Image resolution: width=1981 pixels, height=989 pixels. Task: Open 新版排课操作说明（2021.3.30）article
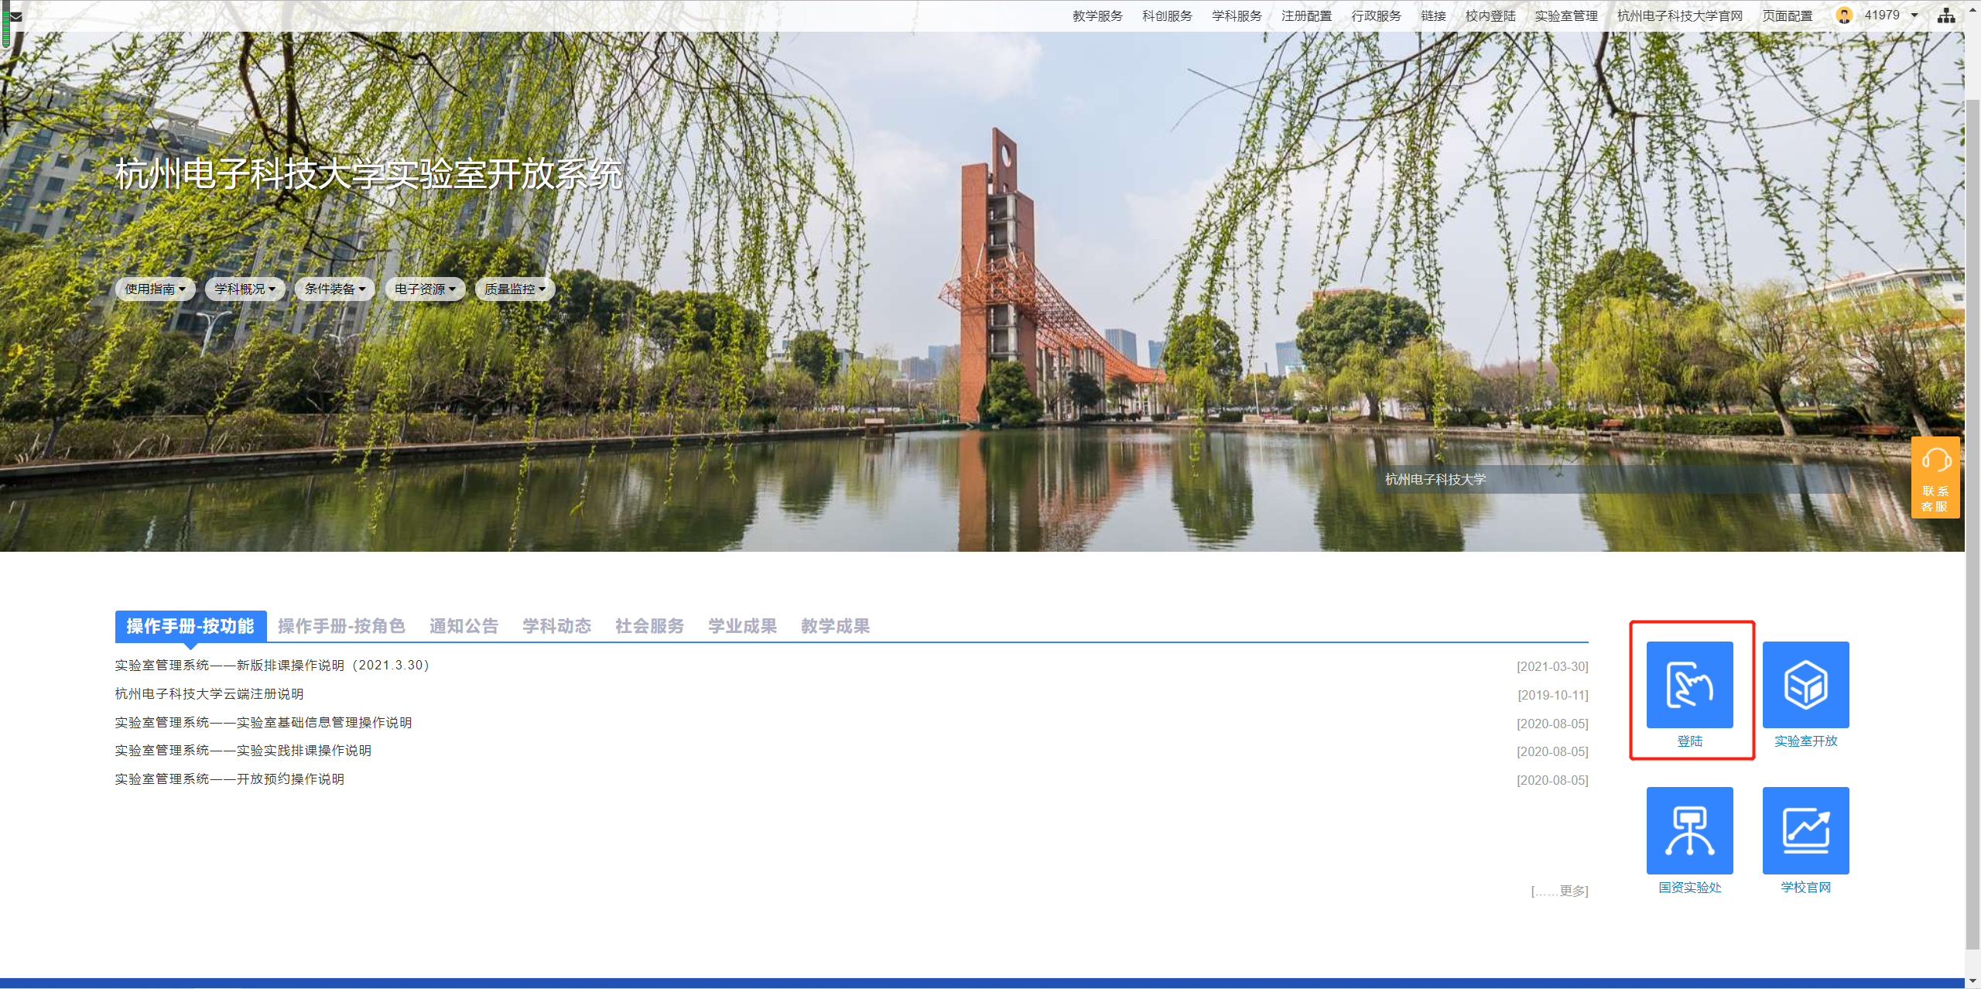pyautogui.click(x=272, y=666)
